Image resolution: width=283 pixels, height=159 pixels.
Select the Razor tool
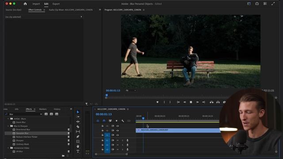(x=78, y=127)
